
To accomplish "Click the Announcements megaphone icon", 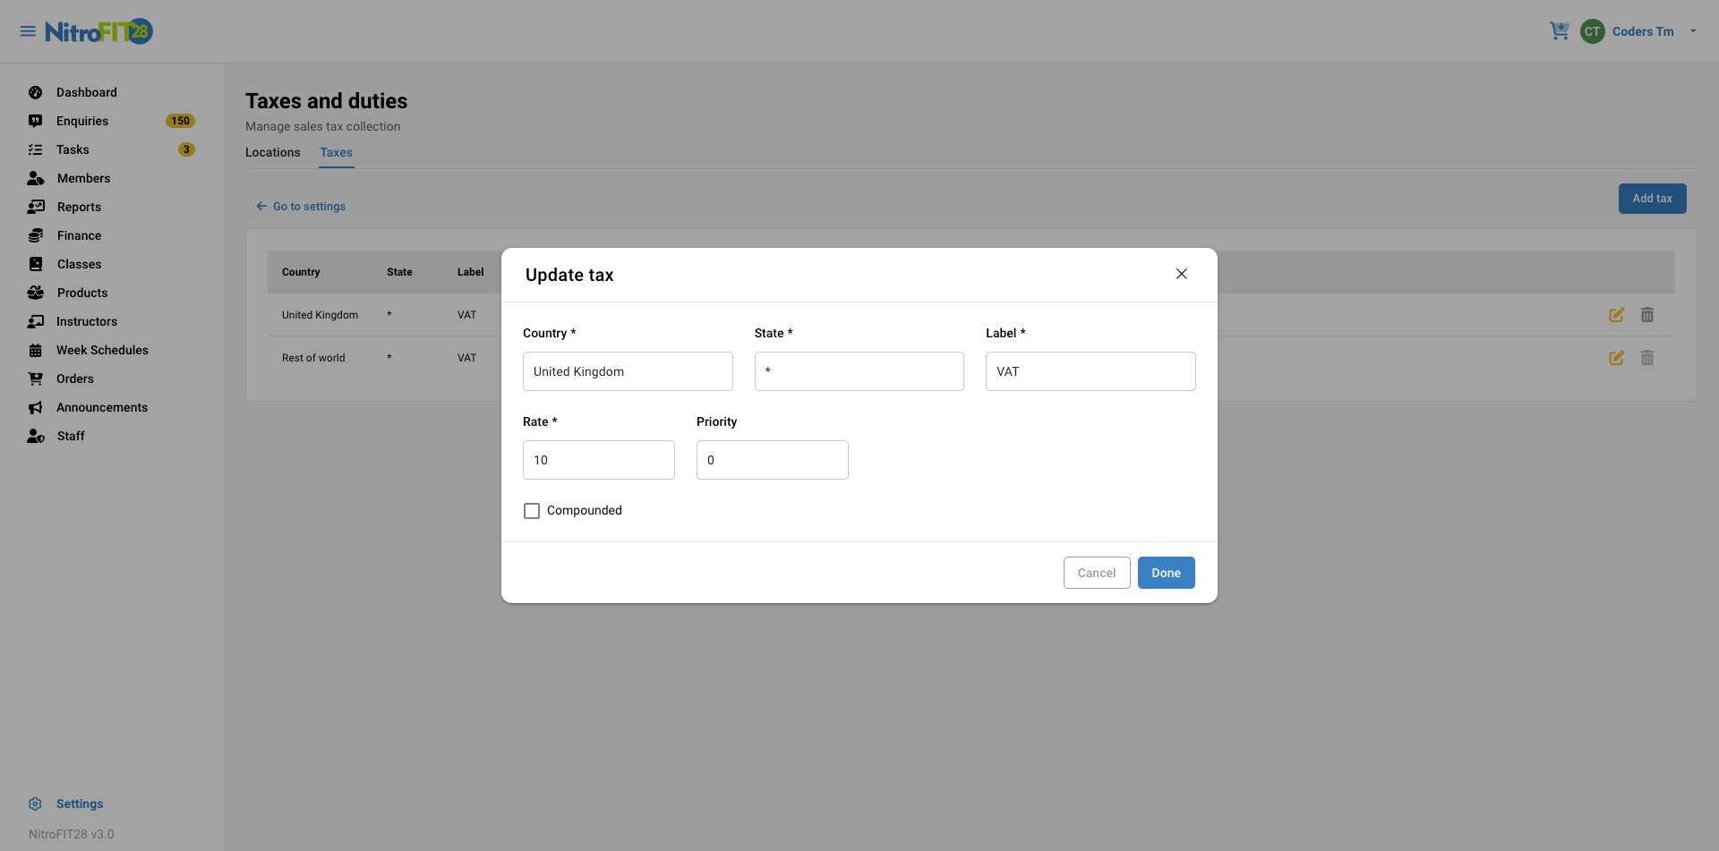I will click(x=35, y=407).
